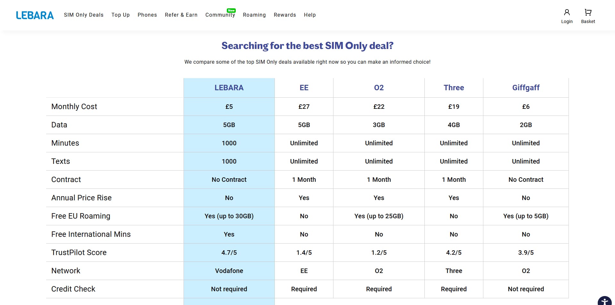Click the EE column header
The height and width of the screenshot is (305, 615).
point(304,88)
